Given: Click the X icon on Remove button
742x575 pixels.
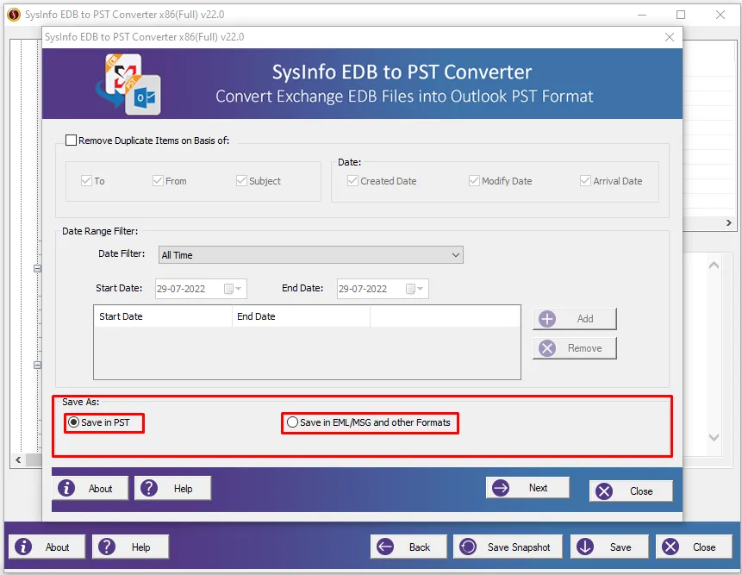Looking at the screenshot, I should 547,348.
